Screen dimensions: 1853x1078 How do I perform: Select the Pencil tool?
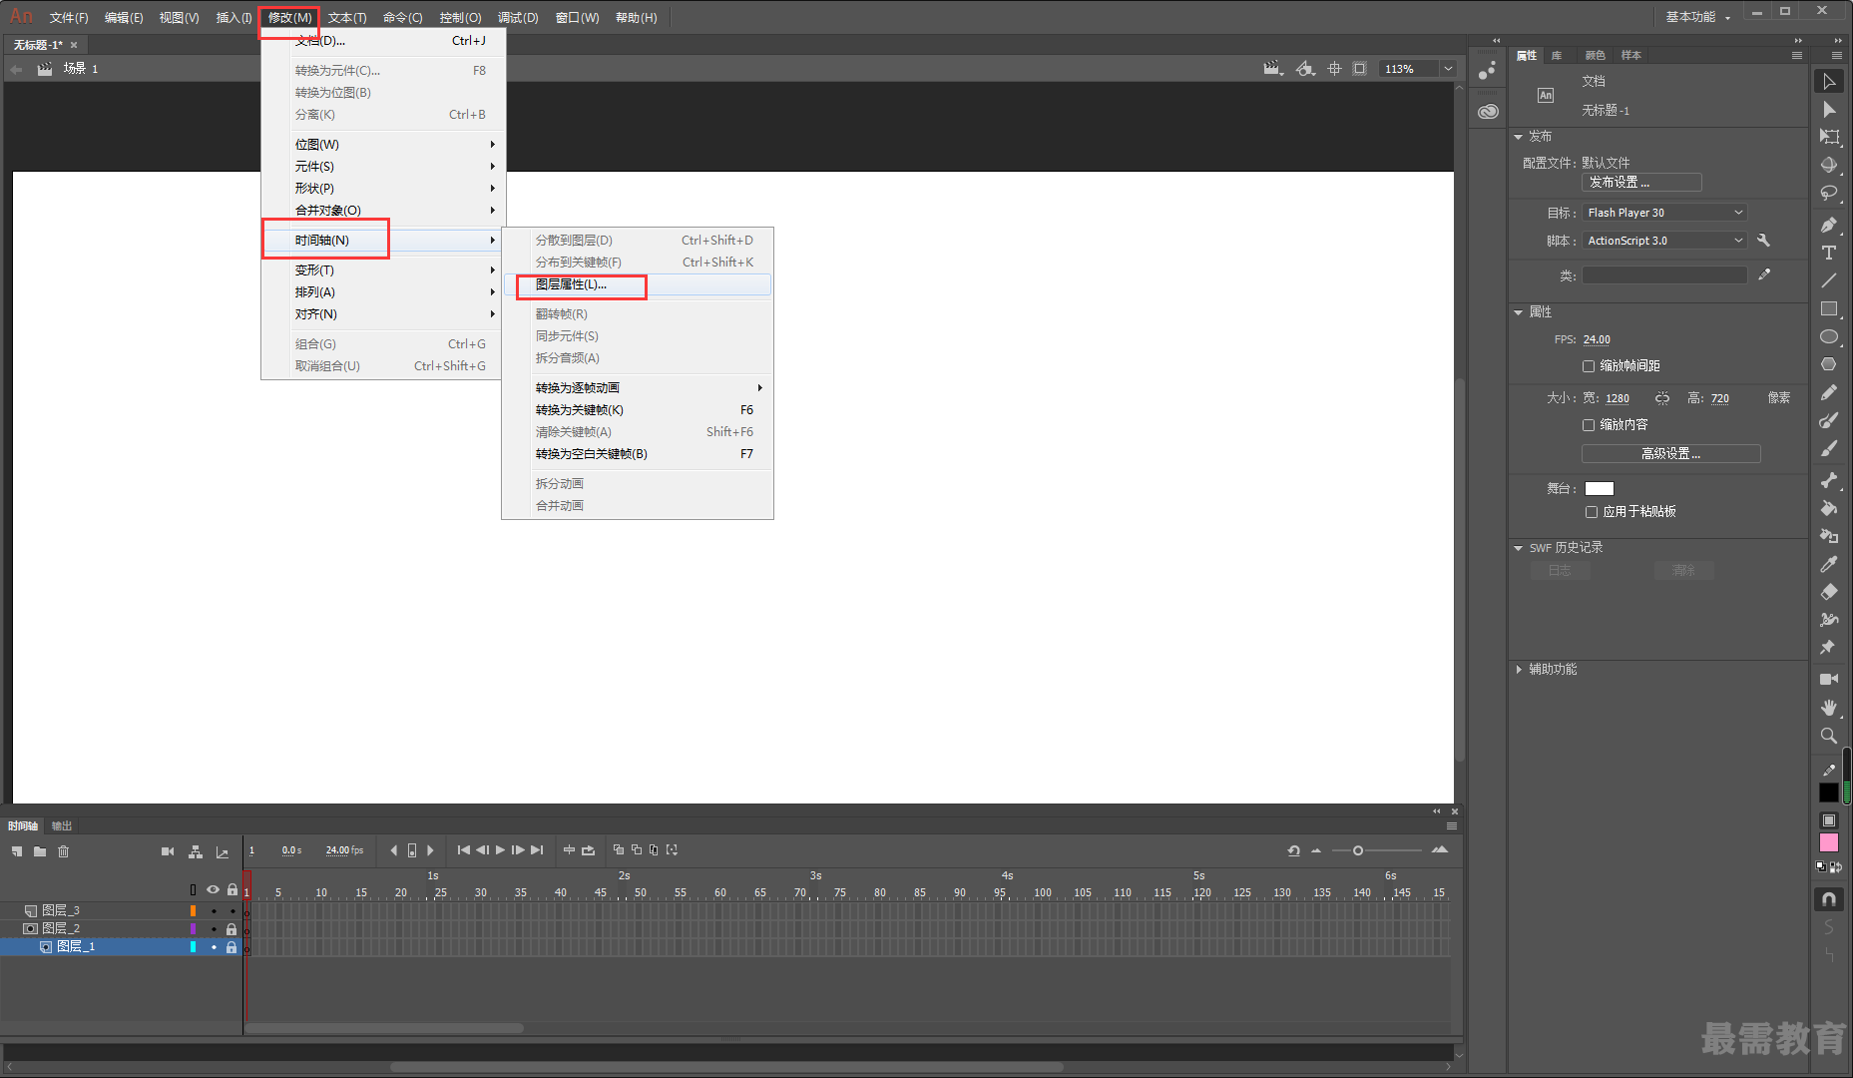pos(1828,392)
